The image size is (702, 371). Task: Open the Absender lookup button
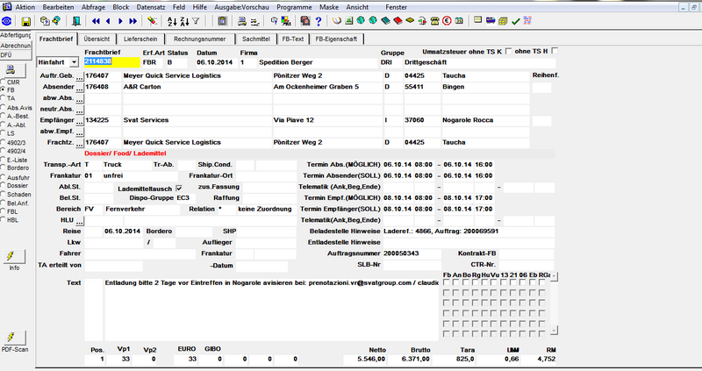(x=80, y=87)
